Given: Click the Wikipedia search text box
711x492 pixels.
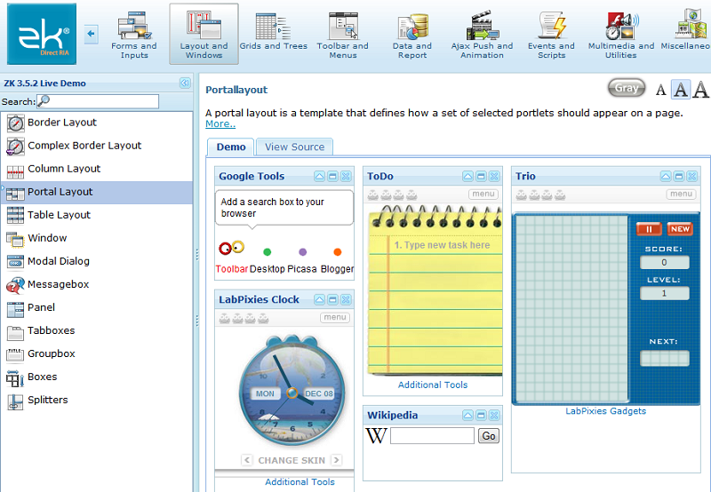Looking at the screenshot, I should [432, 436].
